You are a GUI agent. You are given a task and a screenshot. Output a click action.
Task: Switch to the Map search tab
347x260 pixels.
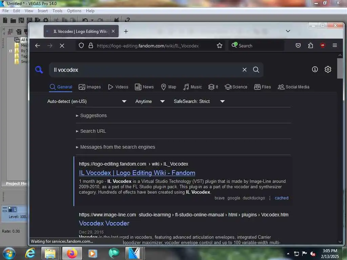[x=169, y=87]
